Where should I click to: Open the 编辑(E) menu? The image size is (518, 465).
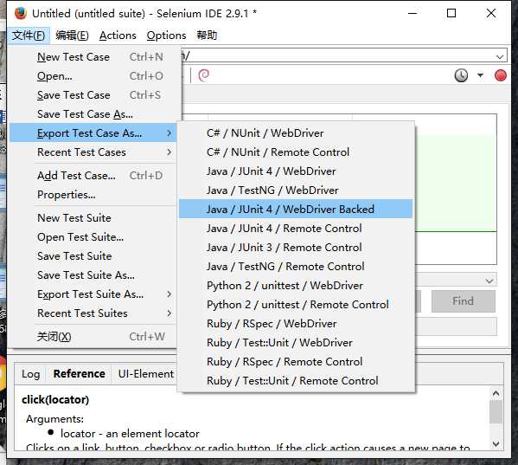pyautogui.click(x=72, y=35)
